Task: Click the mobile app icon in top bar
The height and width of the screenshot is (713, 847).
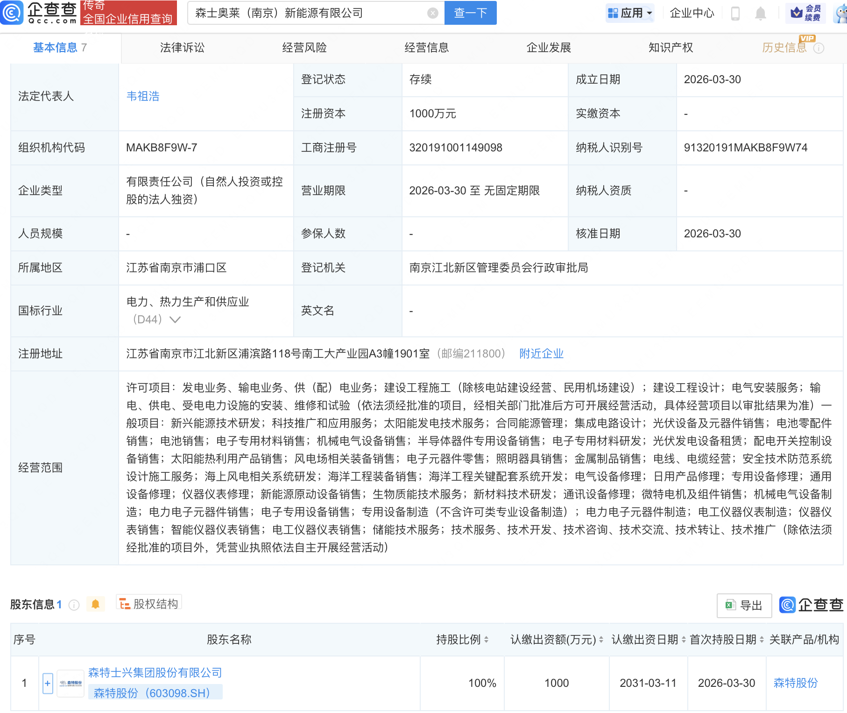Action: (x=736, y=13)
